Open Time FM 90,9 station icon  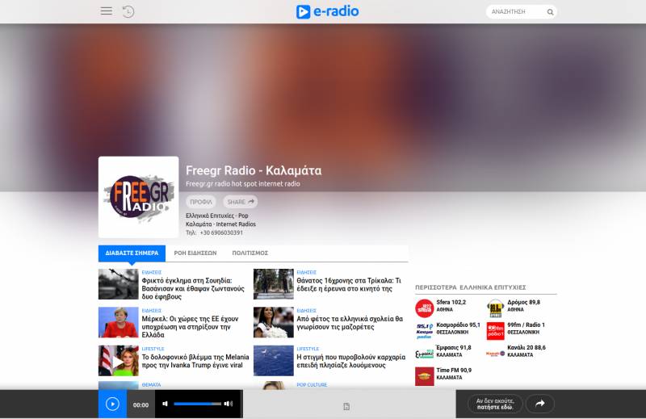point(425,376)
